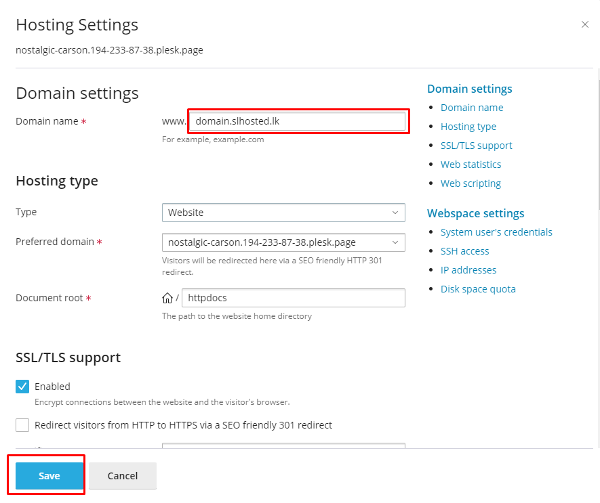Navigate to Web statistics link
Viewport: 600px width, 503px height.
coord(471,165)
